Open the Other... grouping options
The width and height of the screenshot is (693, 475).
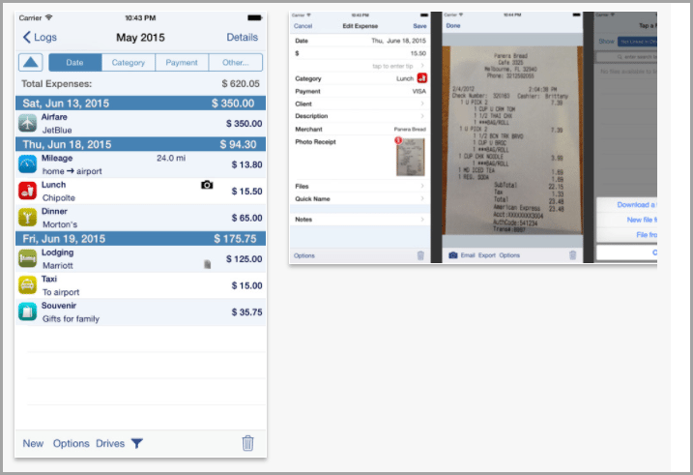coord(235,63)
